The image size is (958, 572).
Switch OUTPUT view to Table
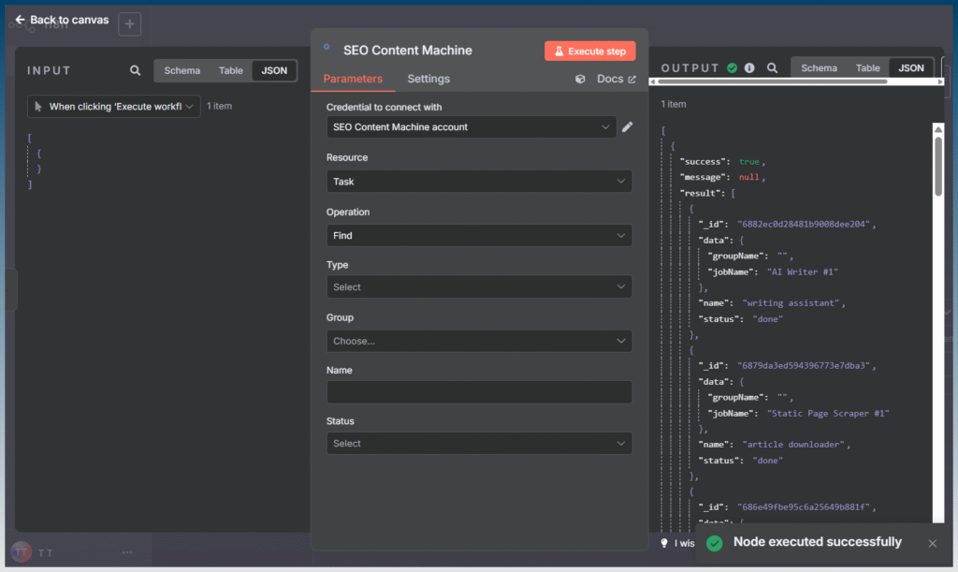[867, 67]
